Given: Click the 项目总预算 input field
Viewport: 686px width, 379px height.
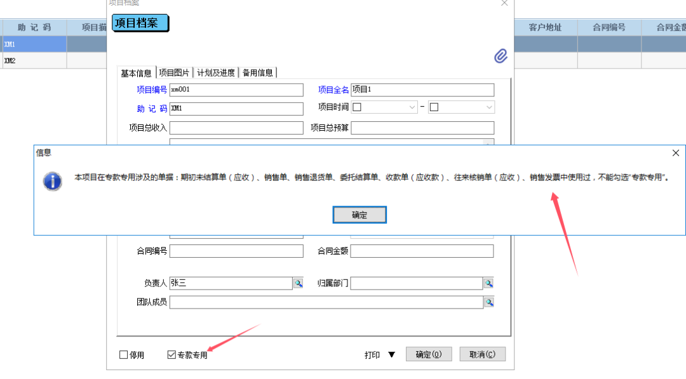Looking at the screenshot, I should pos(422,128).
